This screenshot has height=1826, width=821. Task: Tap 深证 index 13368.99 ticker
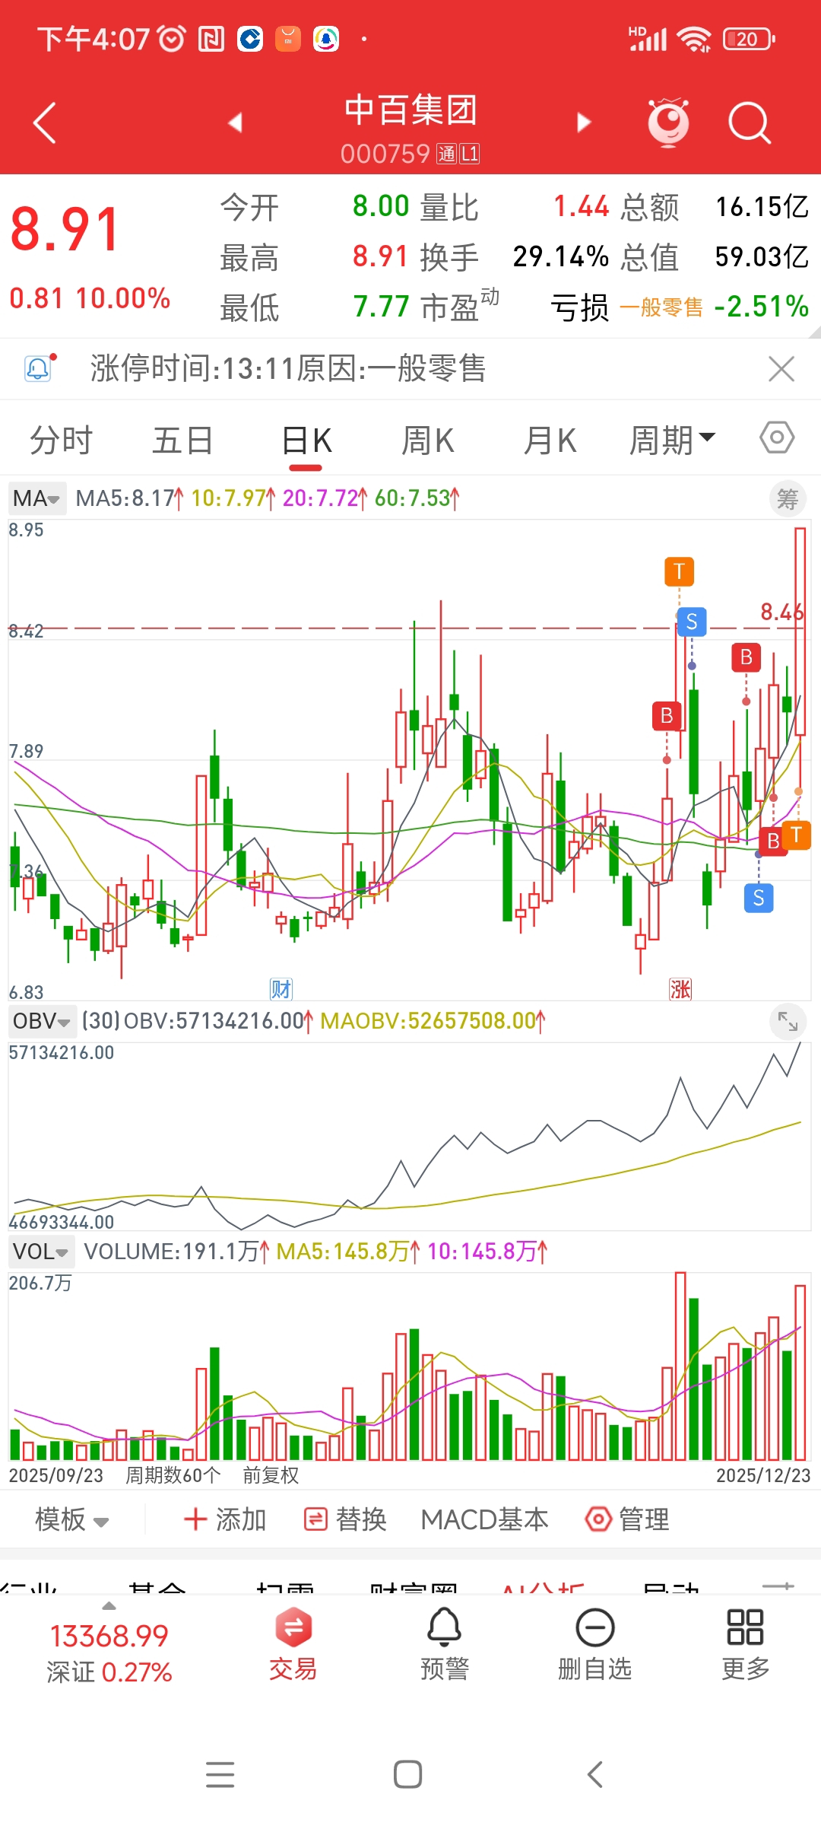109,1653
